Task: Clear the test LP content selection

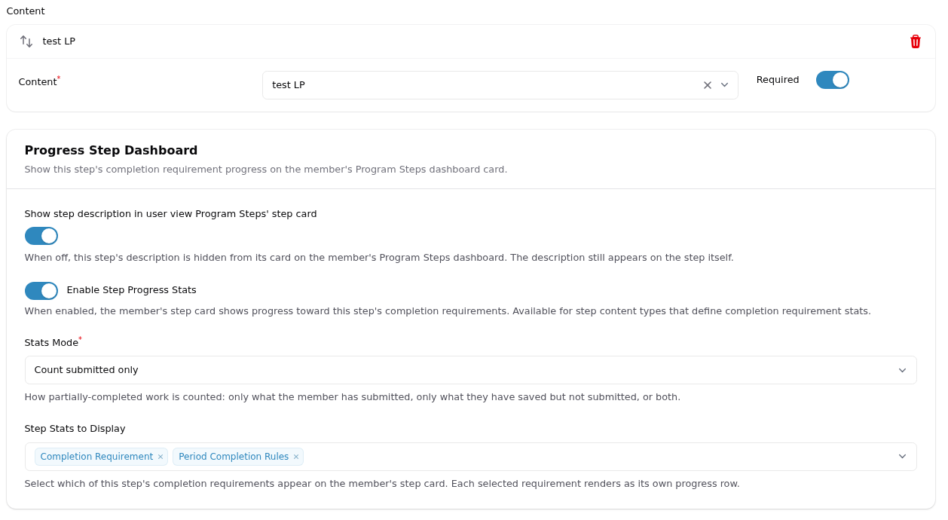Action: point(708,85)
